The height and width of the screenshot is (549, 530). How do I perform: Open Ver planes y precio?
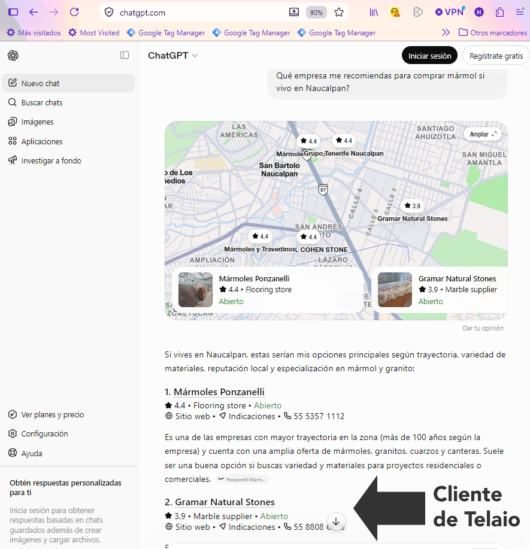pyautogui.click(x=68, y=414)
